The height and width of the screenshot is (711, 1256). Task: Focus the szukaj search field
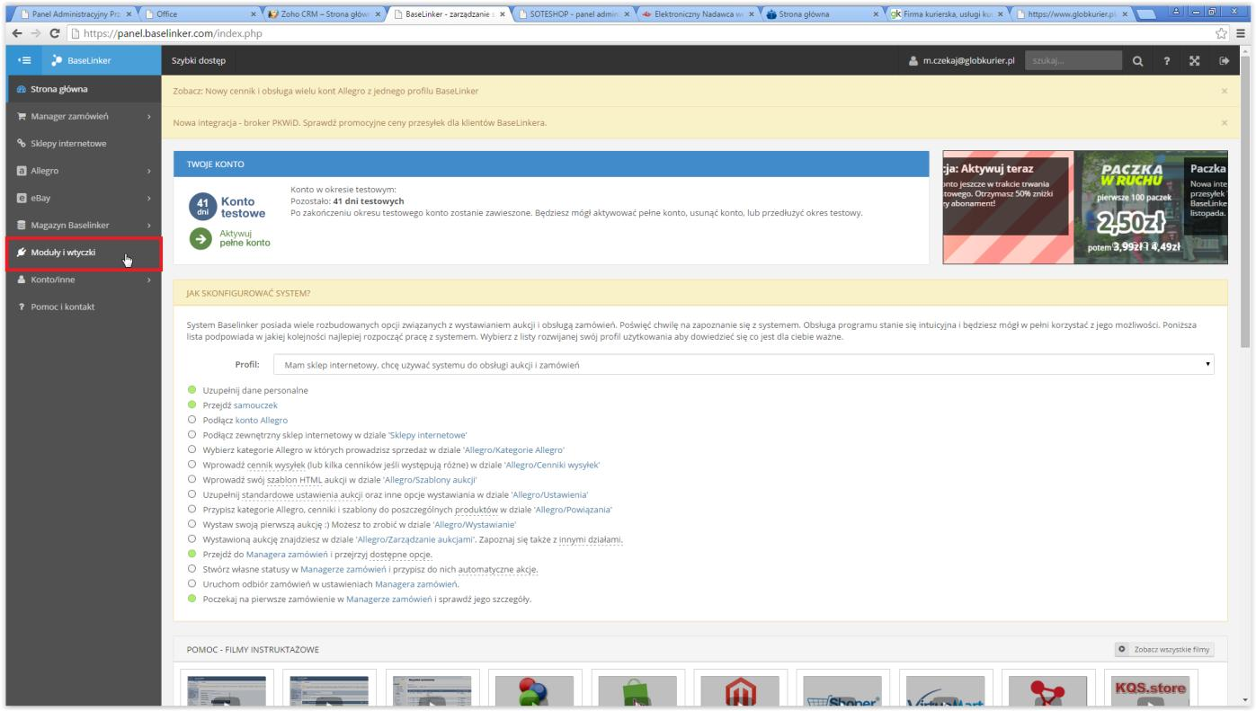pos(1073,60)
